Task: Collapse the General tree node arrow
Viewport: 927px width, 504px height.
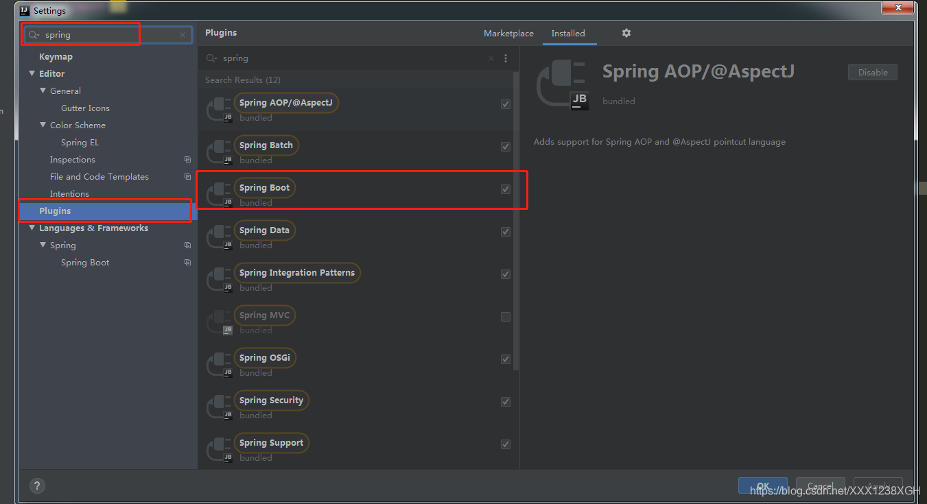Action: [43, 91]
